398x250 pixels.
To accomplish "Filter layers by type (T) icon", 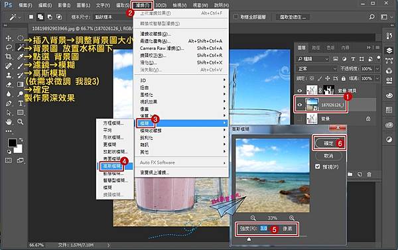I will (x=353, y=59).
